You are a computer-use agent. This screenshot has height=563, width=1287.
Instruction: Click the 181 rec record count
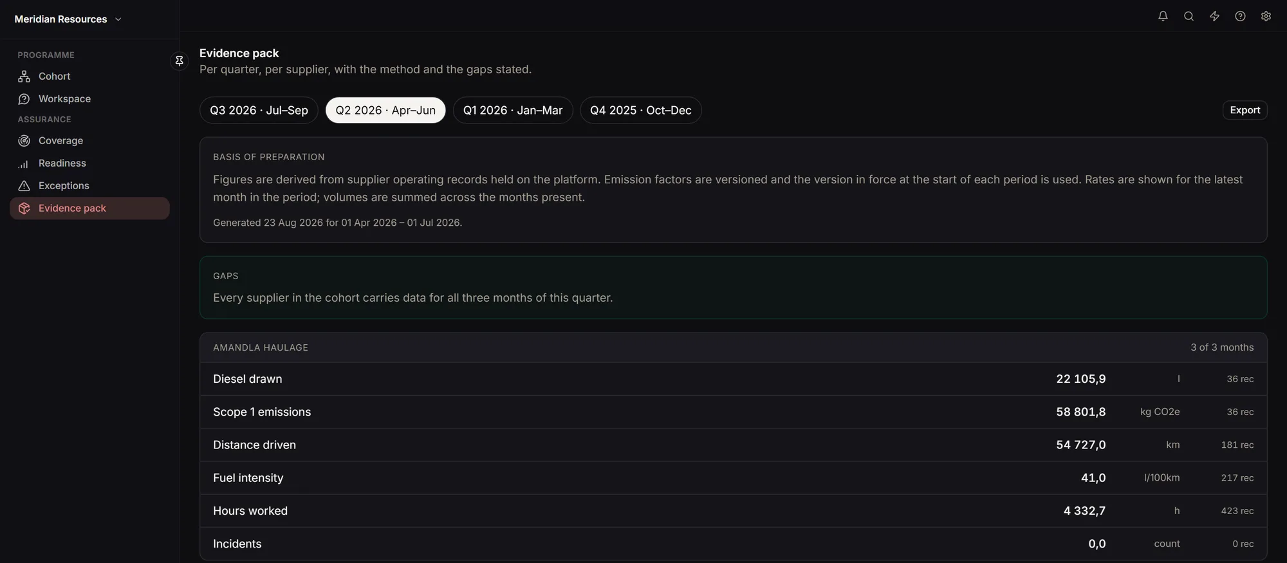1237,445
